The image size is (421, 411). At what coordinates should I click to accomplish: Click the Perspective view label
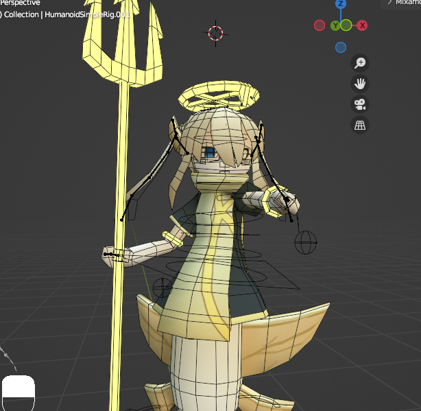click(x=20, y=3)
